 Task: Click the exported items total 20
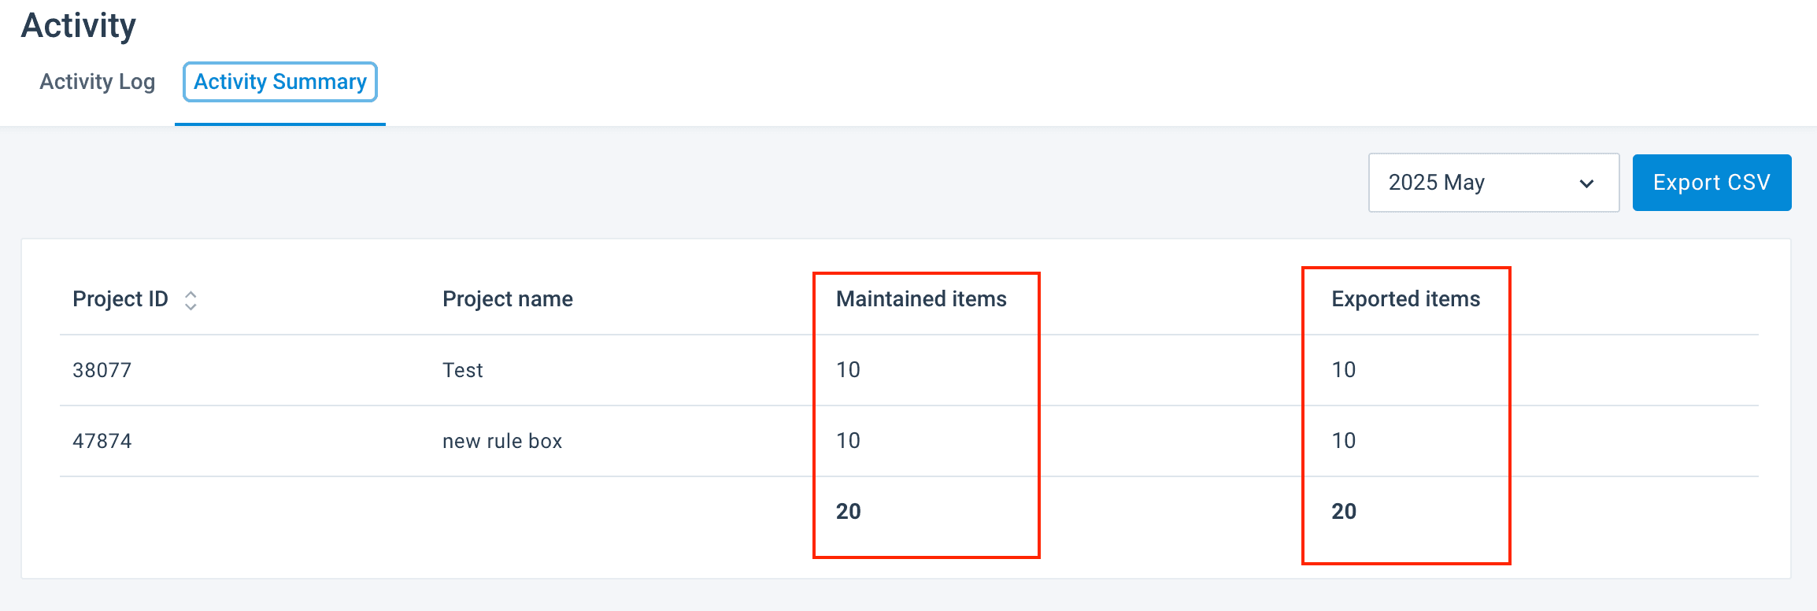pyautogui.click(x=1344, y=512)
